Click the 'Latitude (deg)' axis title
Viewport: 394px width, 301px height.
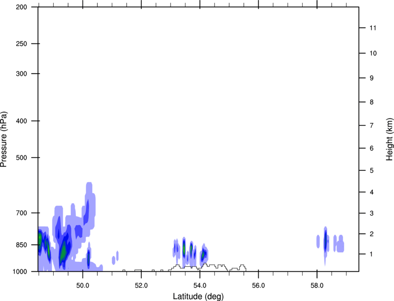[x=198, y=296]
